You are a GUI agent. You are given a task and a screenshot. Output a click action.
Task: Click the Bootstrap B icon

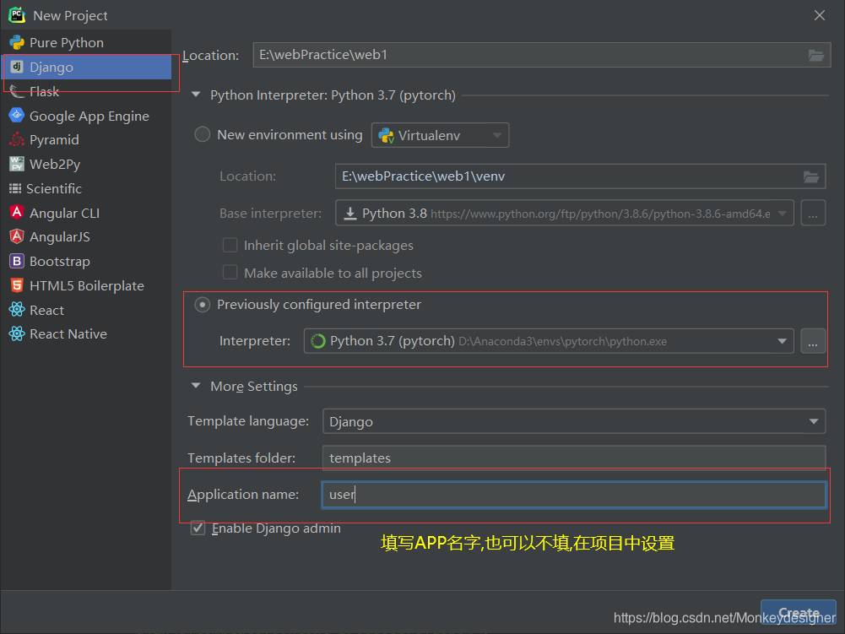pos(17,261)
